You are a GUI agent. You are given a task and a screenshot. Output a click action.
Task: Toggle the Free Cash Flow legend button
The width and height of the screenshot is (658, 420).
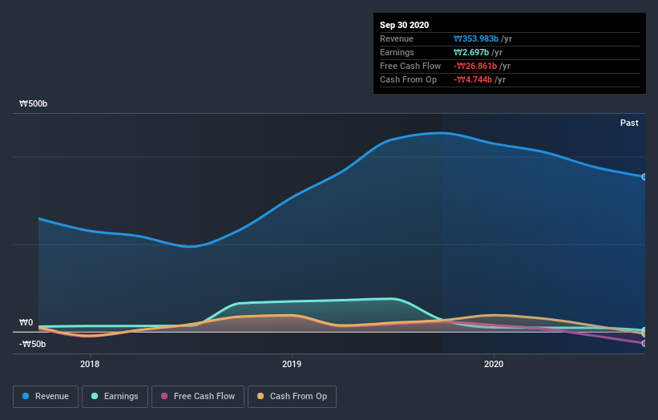coord(198,397)
